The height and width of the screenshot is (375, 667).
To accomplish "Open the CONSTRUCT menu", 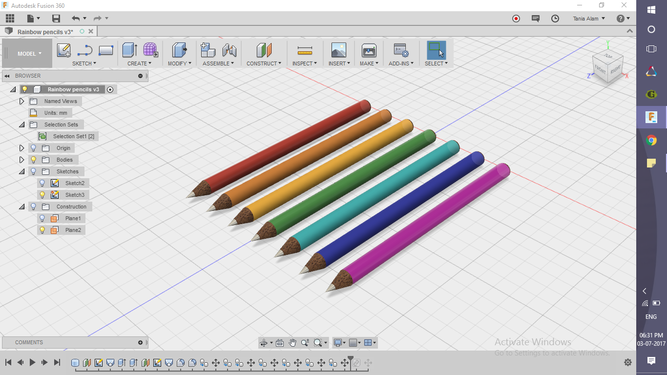I will (x=264, y=63).
